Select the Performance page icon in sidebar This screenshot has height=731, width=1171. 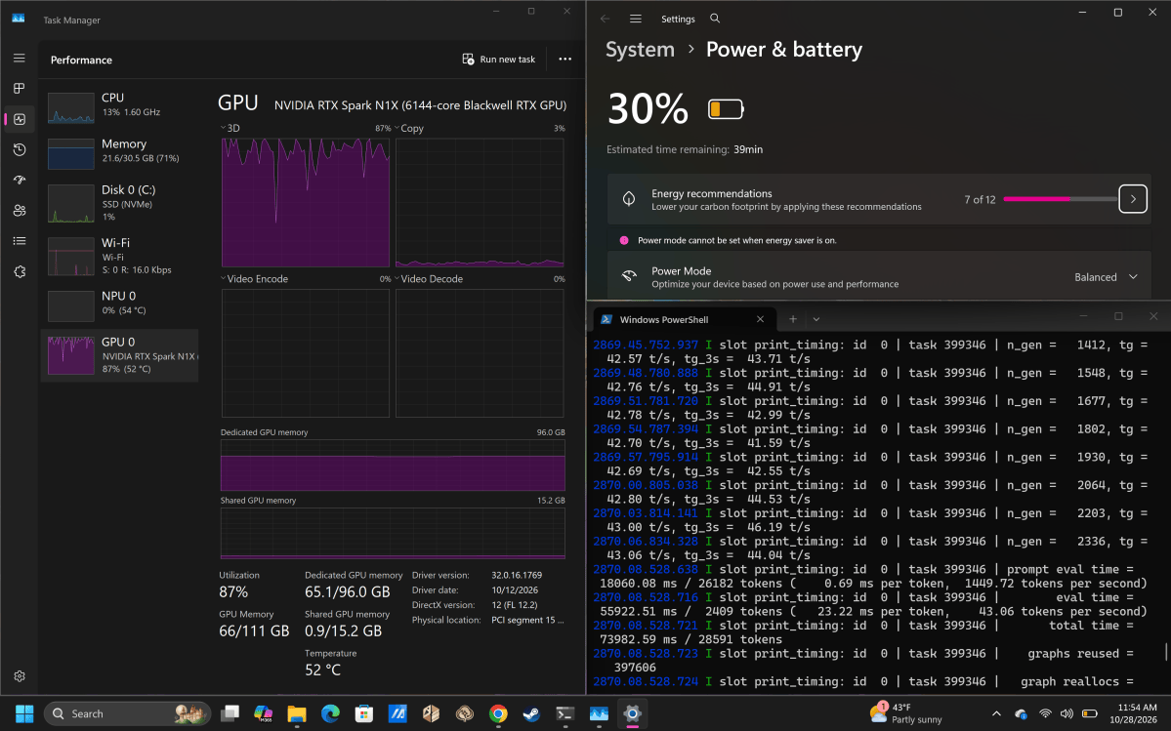tap(20, 119)
